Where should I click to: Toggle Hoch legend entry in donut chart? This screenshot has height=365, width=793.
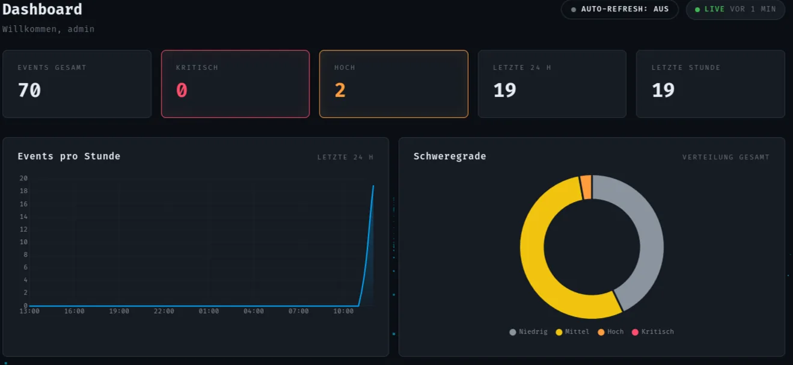coord(611,332)
